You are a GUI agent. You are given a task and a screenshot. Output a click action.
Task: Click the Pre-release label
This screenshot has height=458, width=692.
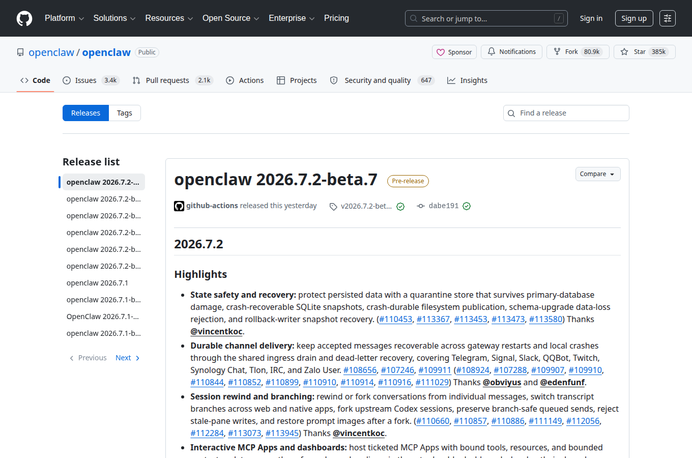click(x=408, y=181)
